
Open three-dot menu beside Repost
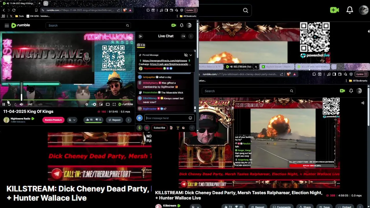(129, 120)
